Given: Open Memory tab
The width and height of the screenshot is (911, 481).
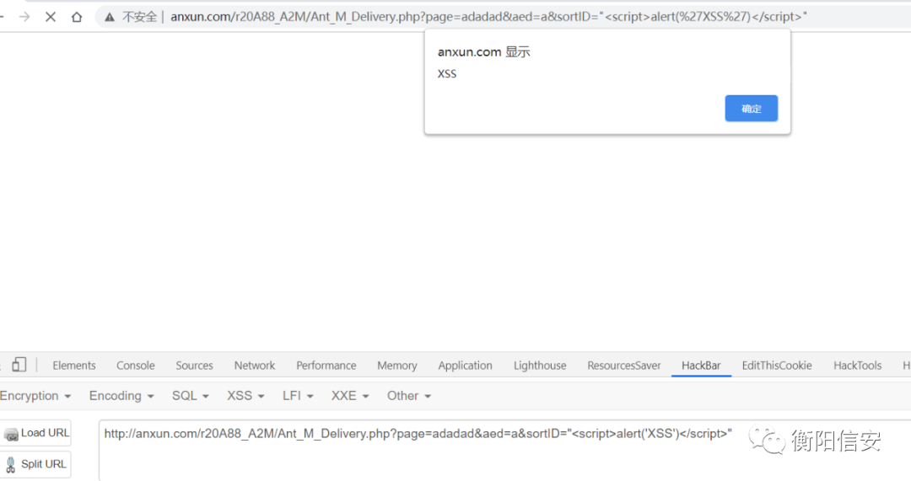Looking at the screenshot, I should pos(396,366).
